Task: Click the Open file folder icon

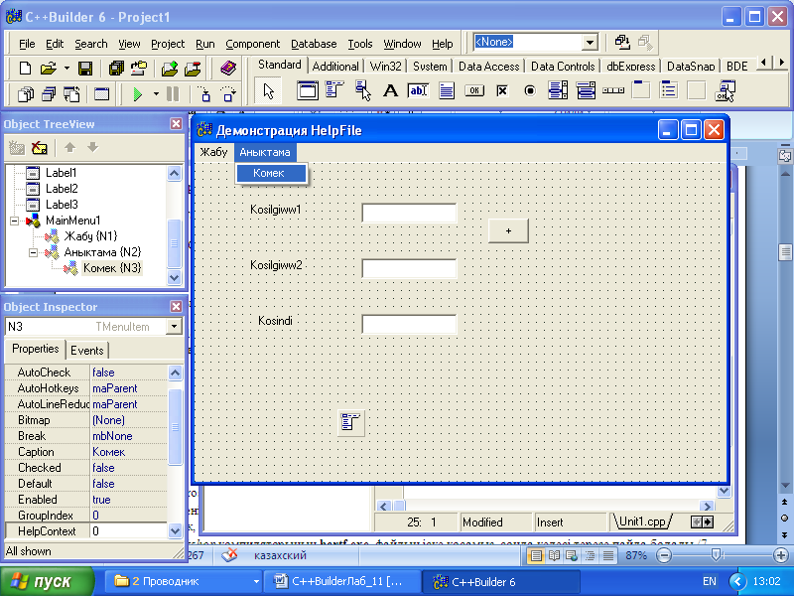Action: tap(48, 68)
